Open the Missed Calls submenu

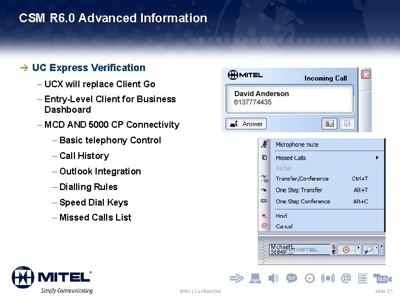click(328, 158)
